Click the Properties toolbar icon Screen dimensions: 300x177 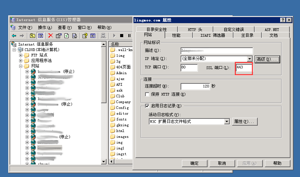point(58,35)
